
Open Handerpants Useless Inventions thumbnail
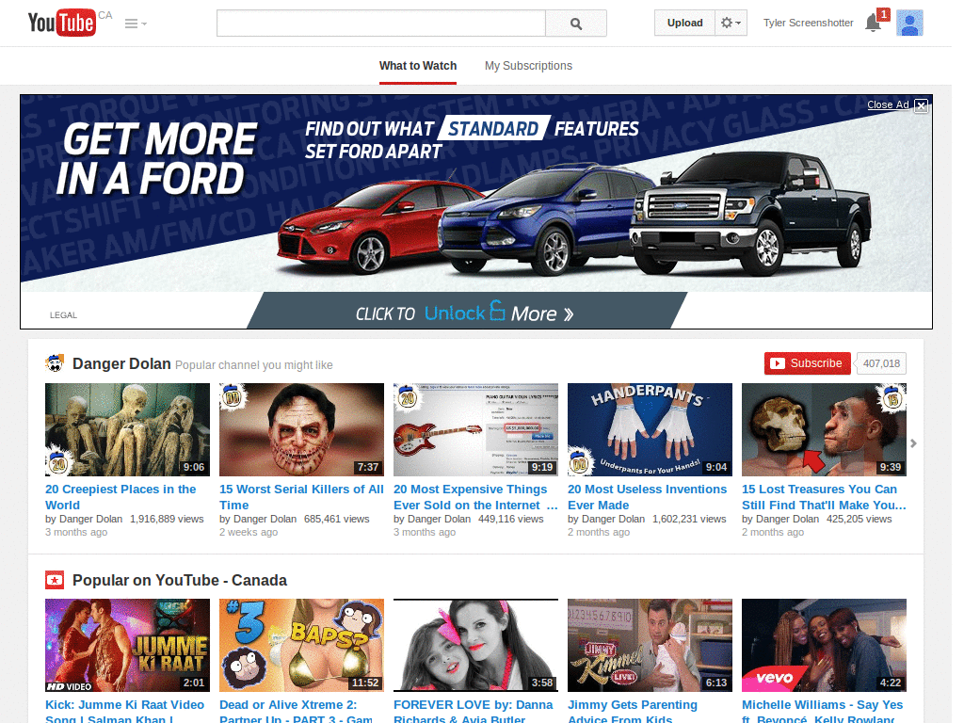pos(650,429)
